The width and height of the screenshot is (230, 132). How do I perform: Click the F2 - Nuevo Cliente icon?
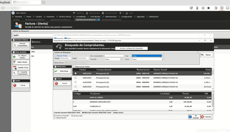15,57
